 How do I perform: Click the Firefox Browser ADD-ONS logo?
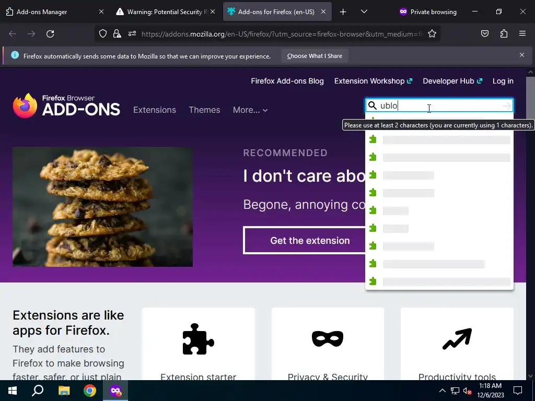66,105
